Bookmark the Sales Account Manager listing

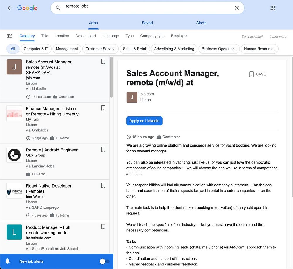103,62
